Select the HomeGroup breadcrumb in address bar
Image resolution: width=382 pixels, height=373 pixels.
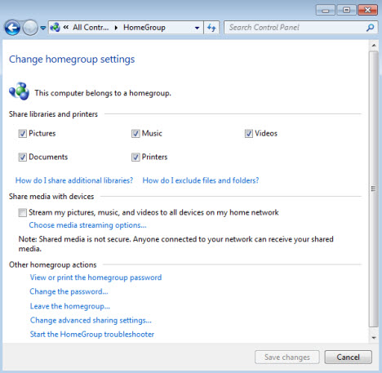144,28
